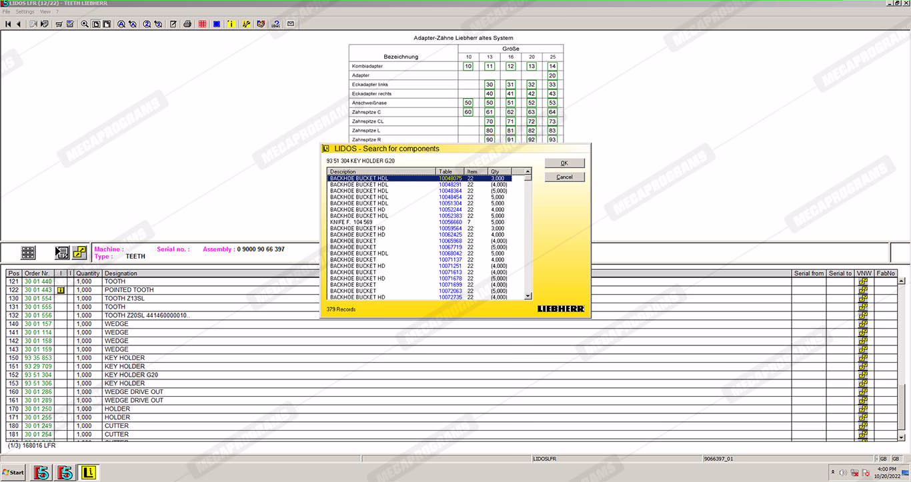The height and width of the screenshot is (482, 911).
Task: Click the previous page arrow icon
Action: coord(19,24)
